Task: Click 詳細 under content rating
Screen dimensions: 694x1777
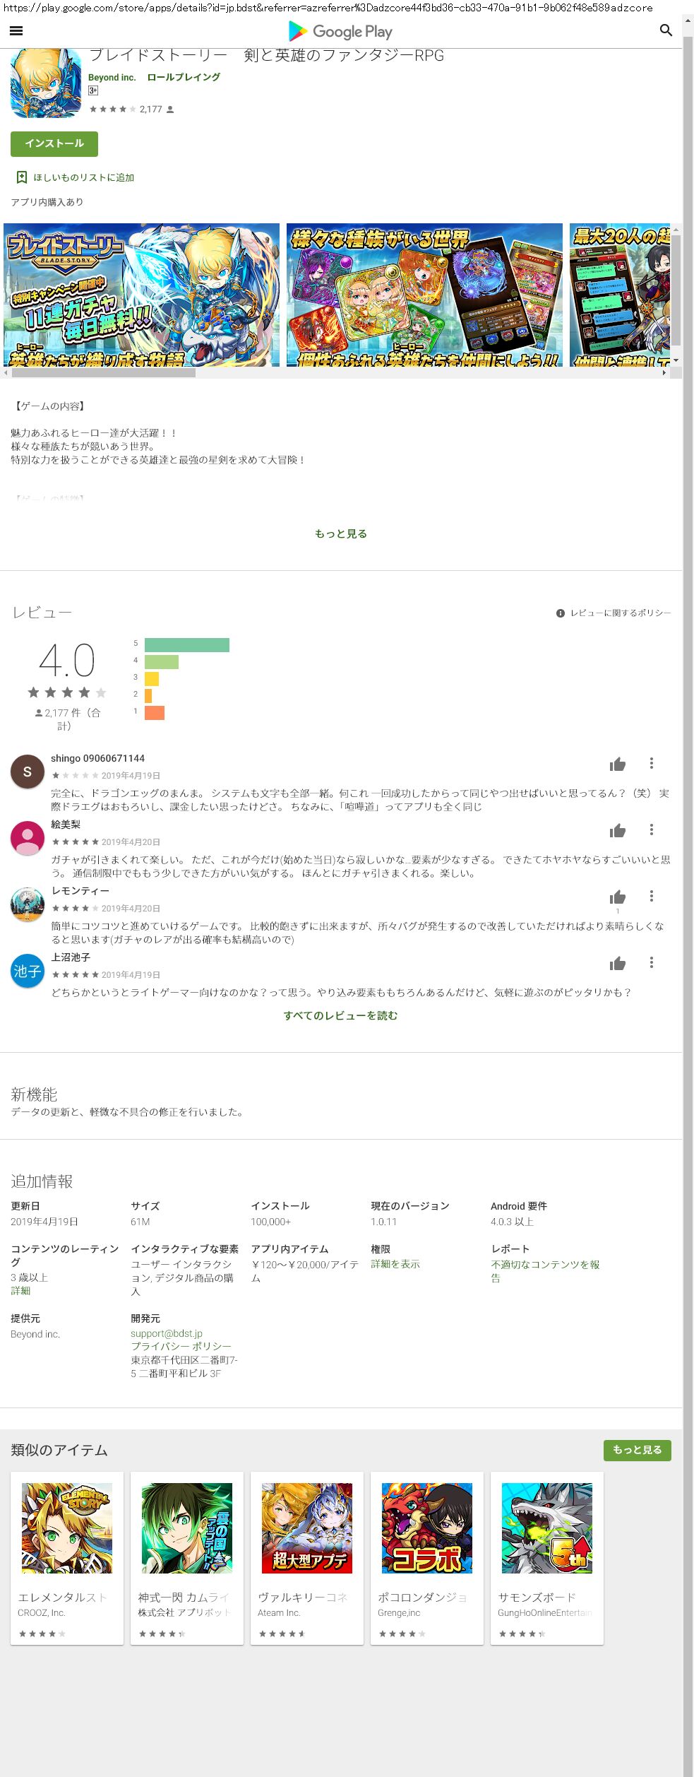Action: (20, 1290)
